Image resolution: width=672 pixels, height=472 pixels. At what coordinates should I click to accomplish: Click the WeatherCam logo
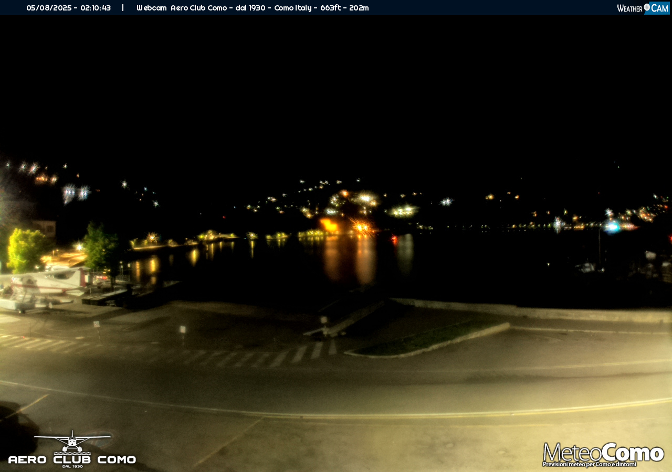643,8
